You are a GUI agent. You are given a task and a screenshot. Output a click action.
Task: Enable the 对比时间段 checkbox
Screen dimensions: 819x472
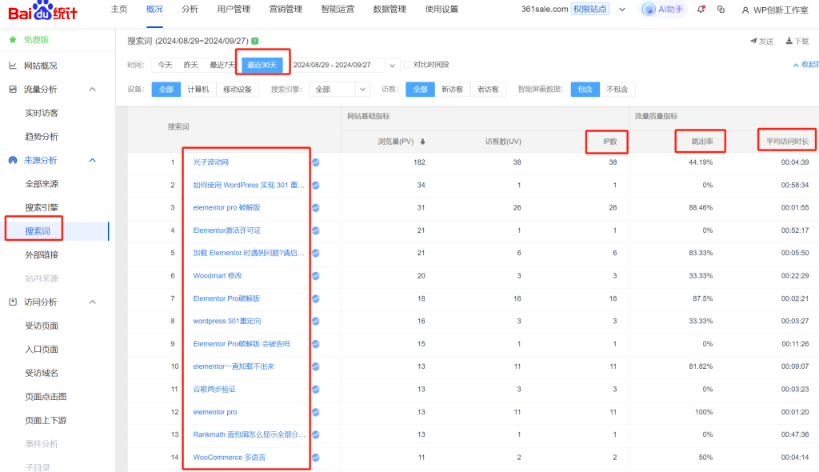(407, 65)
